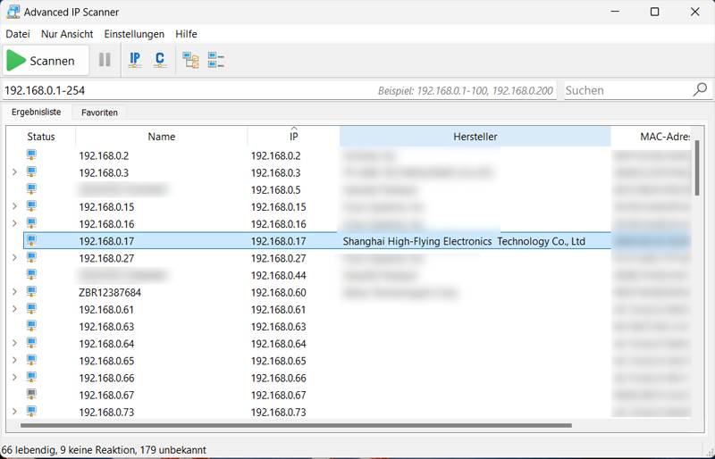Expand the 192.168.0.61 row
The height and width of the screenshot is (459, 715).
(x=14, y=309)
